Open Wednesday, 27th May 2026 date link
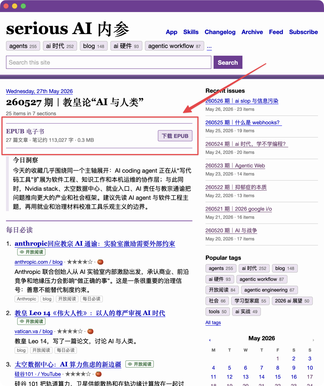 39,91
